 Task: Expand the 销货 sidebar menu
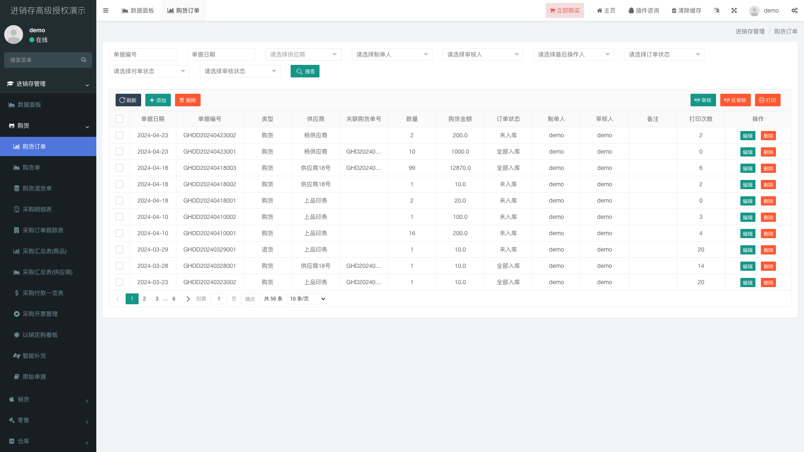48,399
